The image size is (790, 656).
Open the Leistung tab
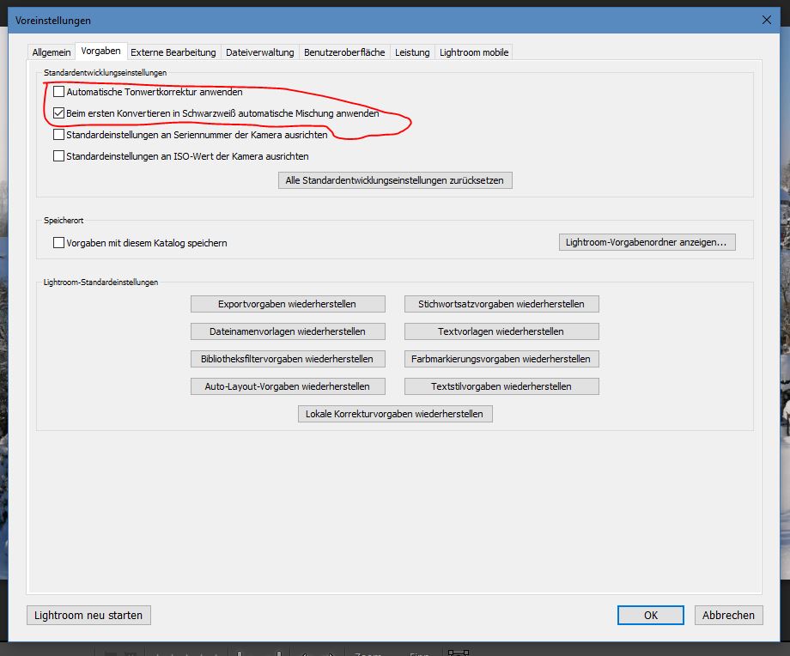click(x=412, y=52)
